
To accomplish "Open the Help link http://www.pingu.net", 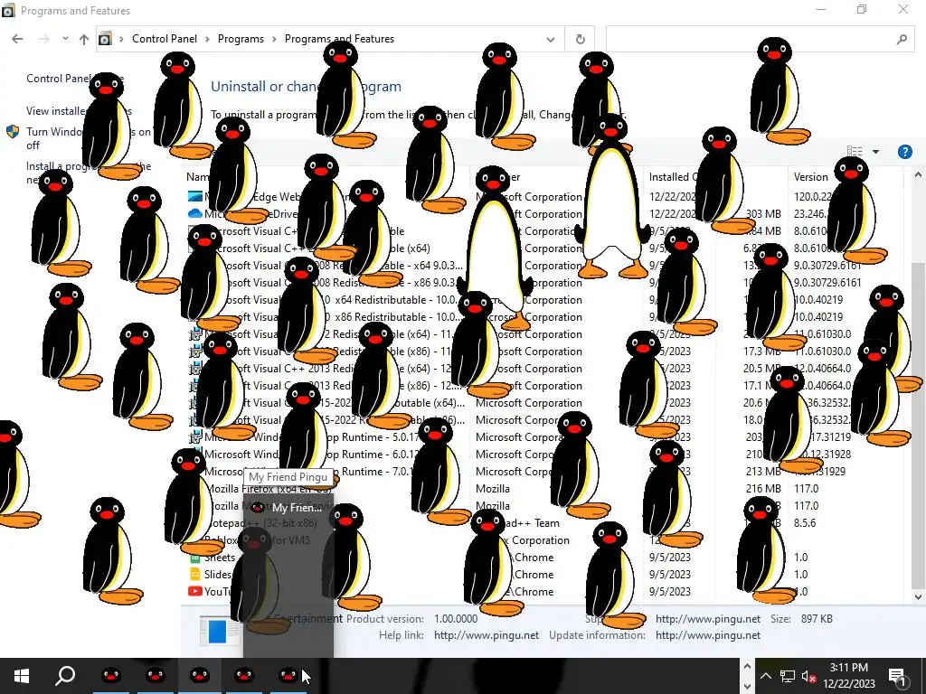I will (x=486, y=635).
